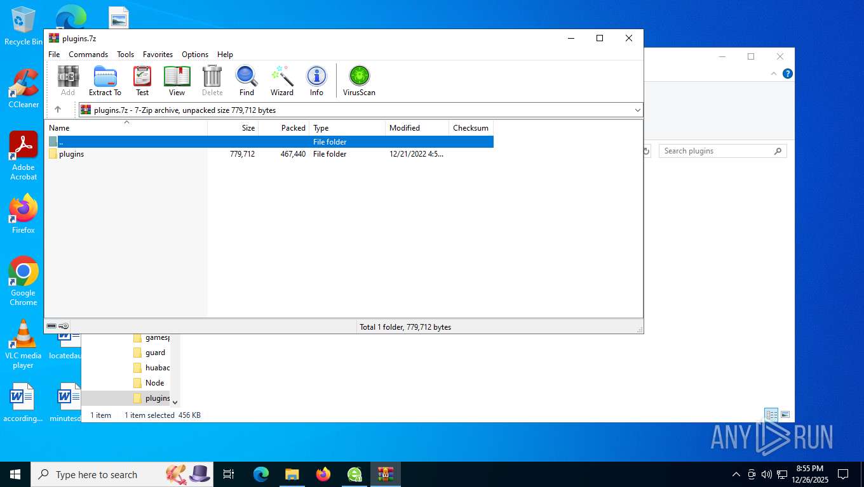Open the Adobe Acrobat desktop icon
Screen dimensions: 864x487
click(24, 156)
